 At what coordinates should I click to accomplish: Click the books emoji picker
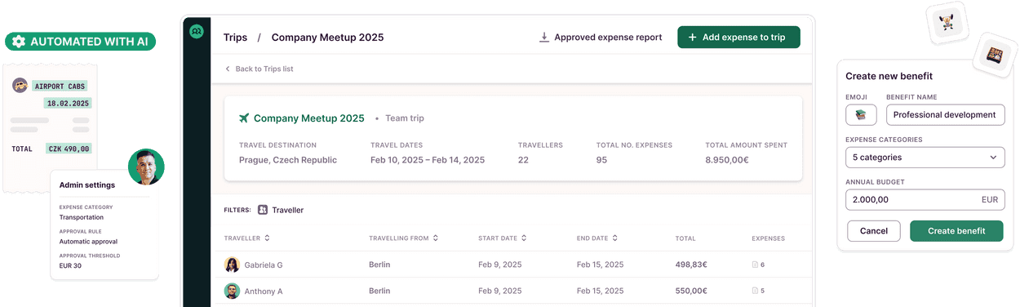(861, 115)
